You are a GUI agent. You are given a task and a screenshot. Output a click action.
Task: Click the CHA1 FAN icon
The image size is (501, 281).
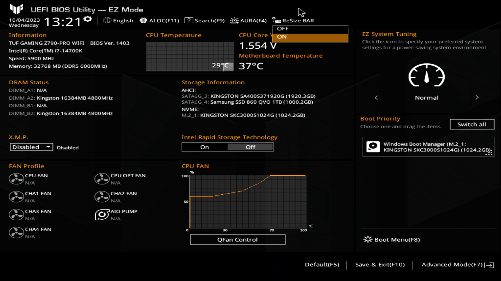16,197
